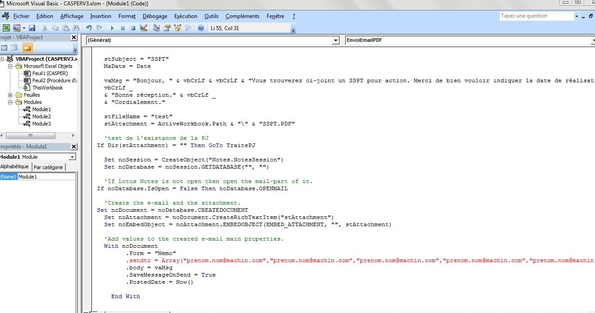Collapse the Modules folder node
Image resolution: width=595 pixels, height=313 pixels.
10,102
